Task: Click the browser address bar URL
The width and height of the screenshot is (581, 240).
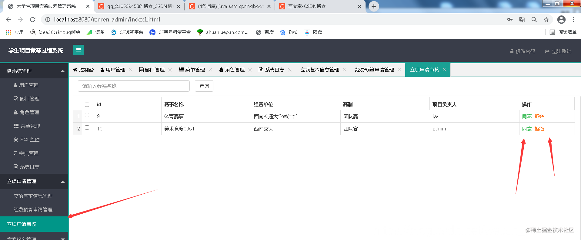Action: 107,19
